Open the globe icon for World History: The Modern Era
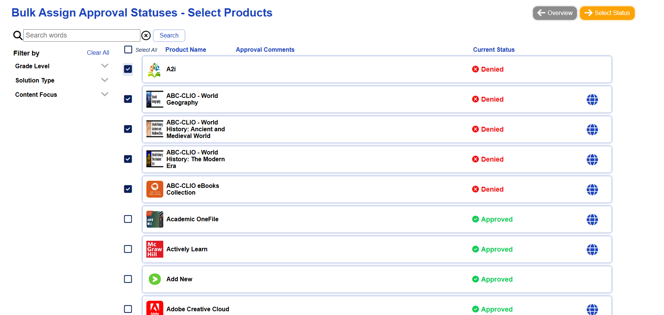This screenshot has width=664, height=315. 592,159
